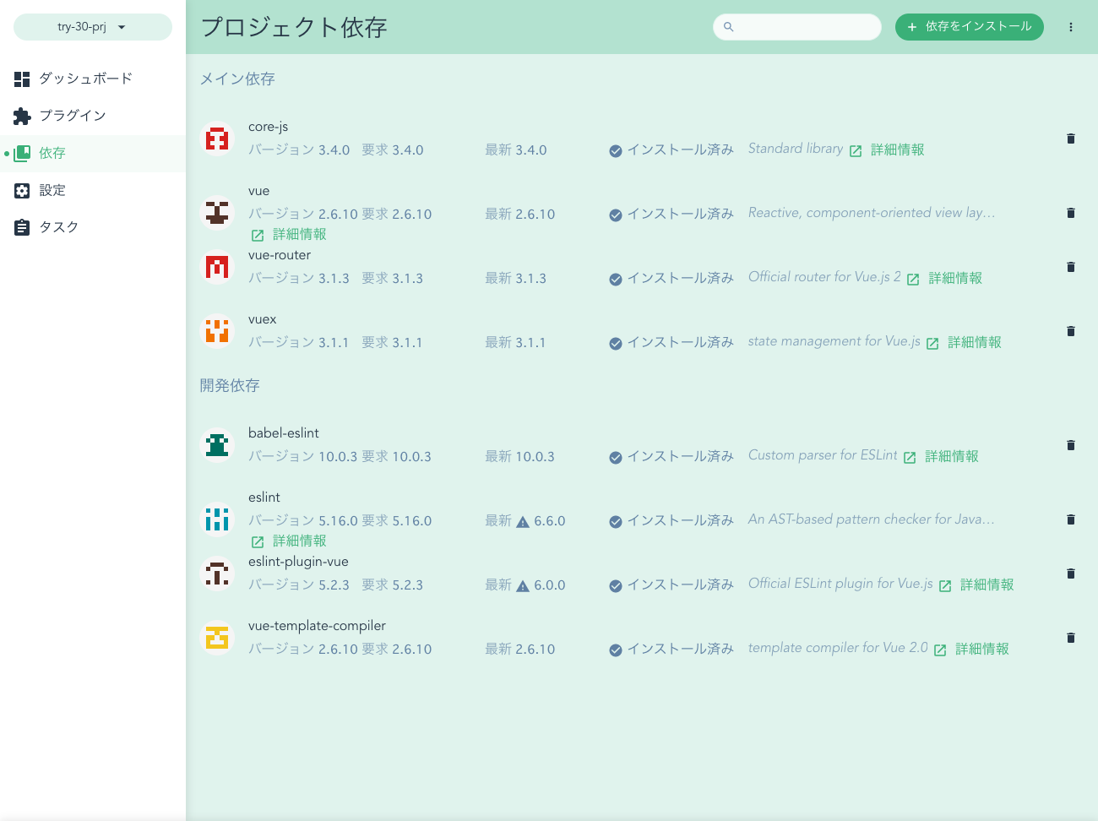Click the vue-router package name

click(x=280, y=255)
